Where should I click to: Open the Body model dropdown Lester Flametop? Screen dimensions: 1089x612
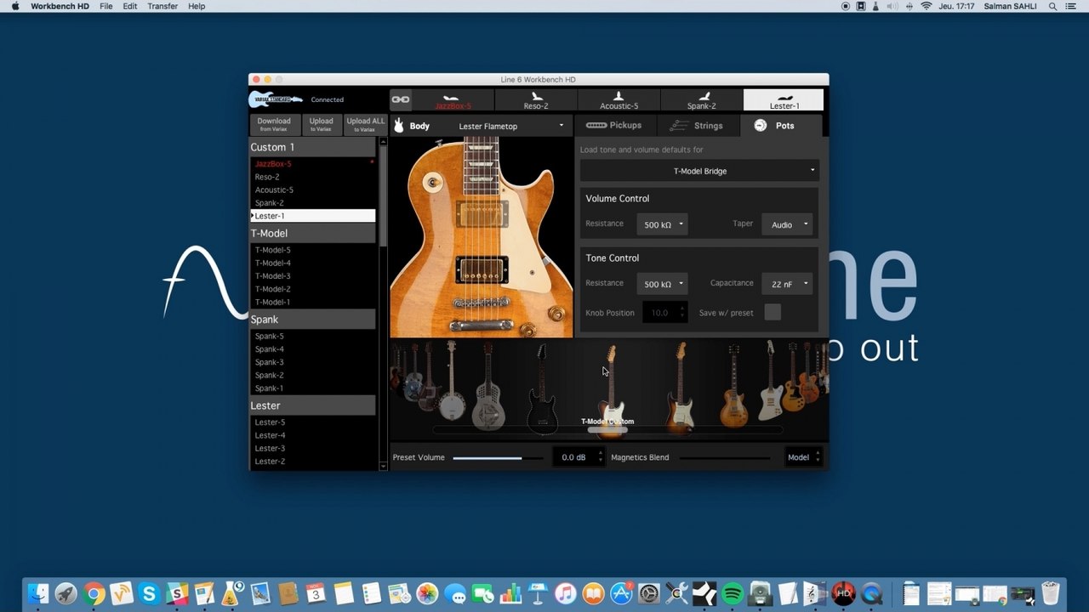pos(510,126)
